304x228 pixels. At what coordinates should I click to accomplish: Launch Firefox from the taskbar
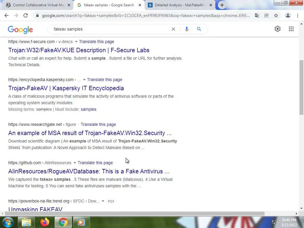[45, 222]
